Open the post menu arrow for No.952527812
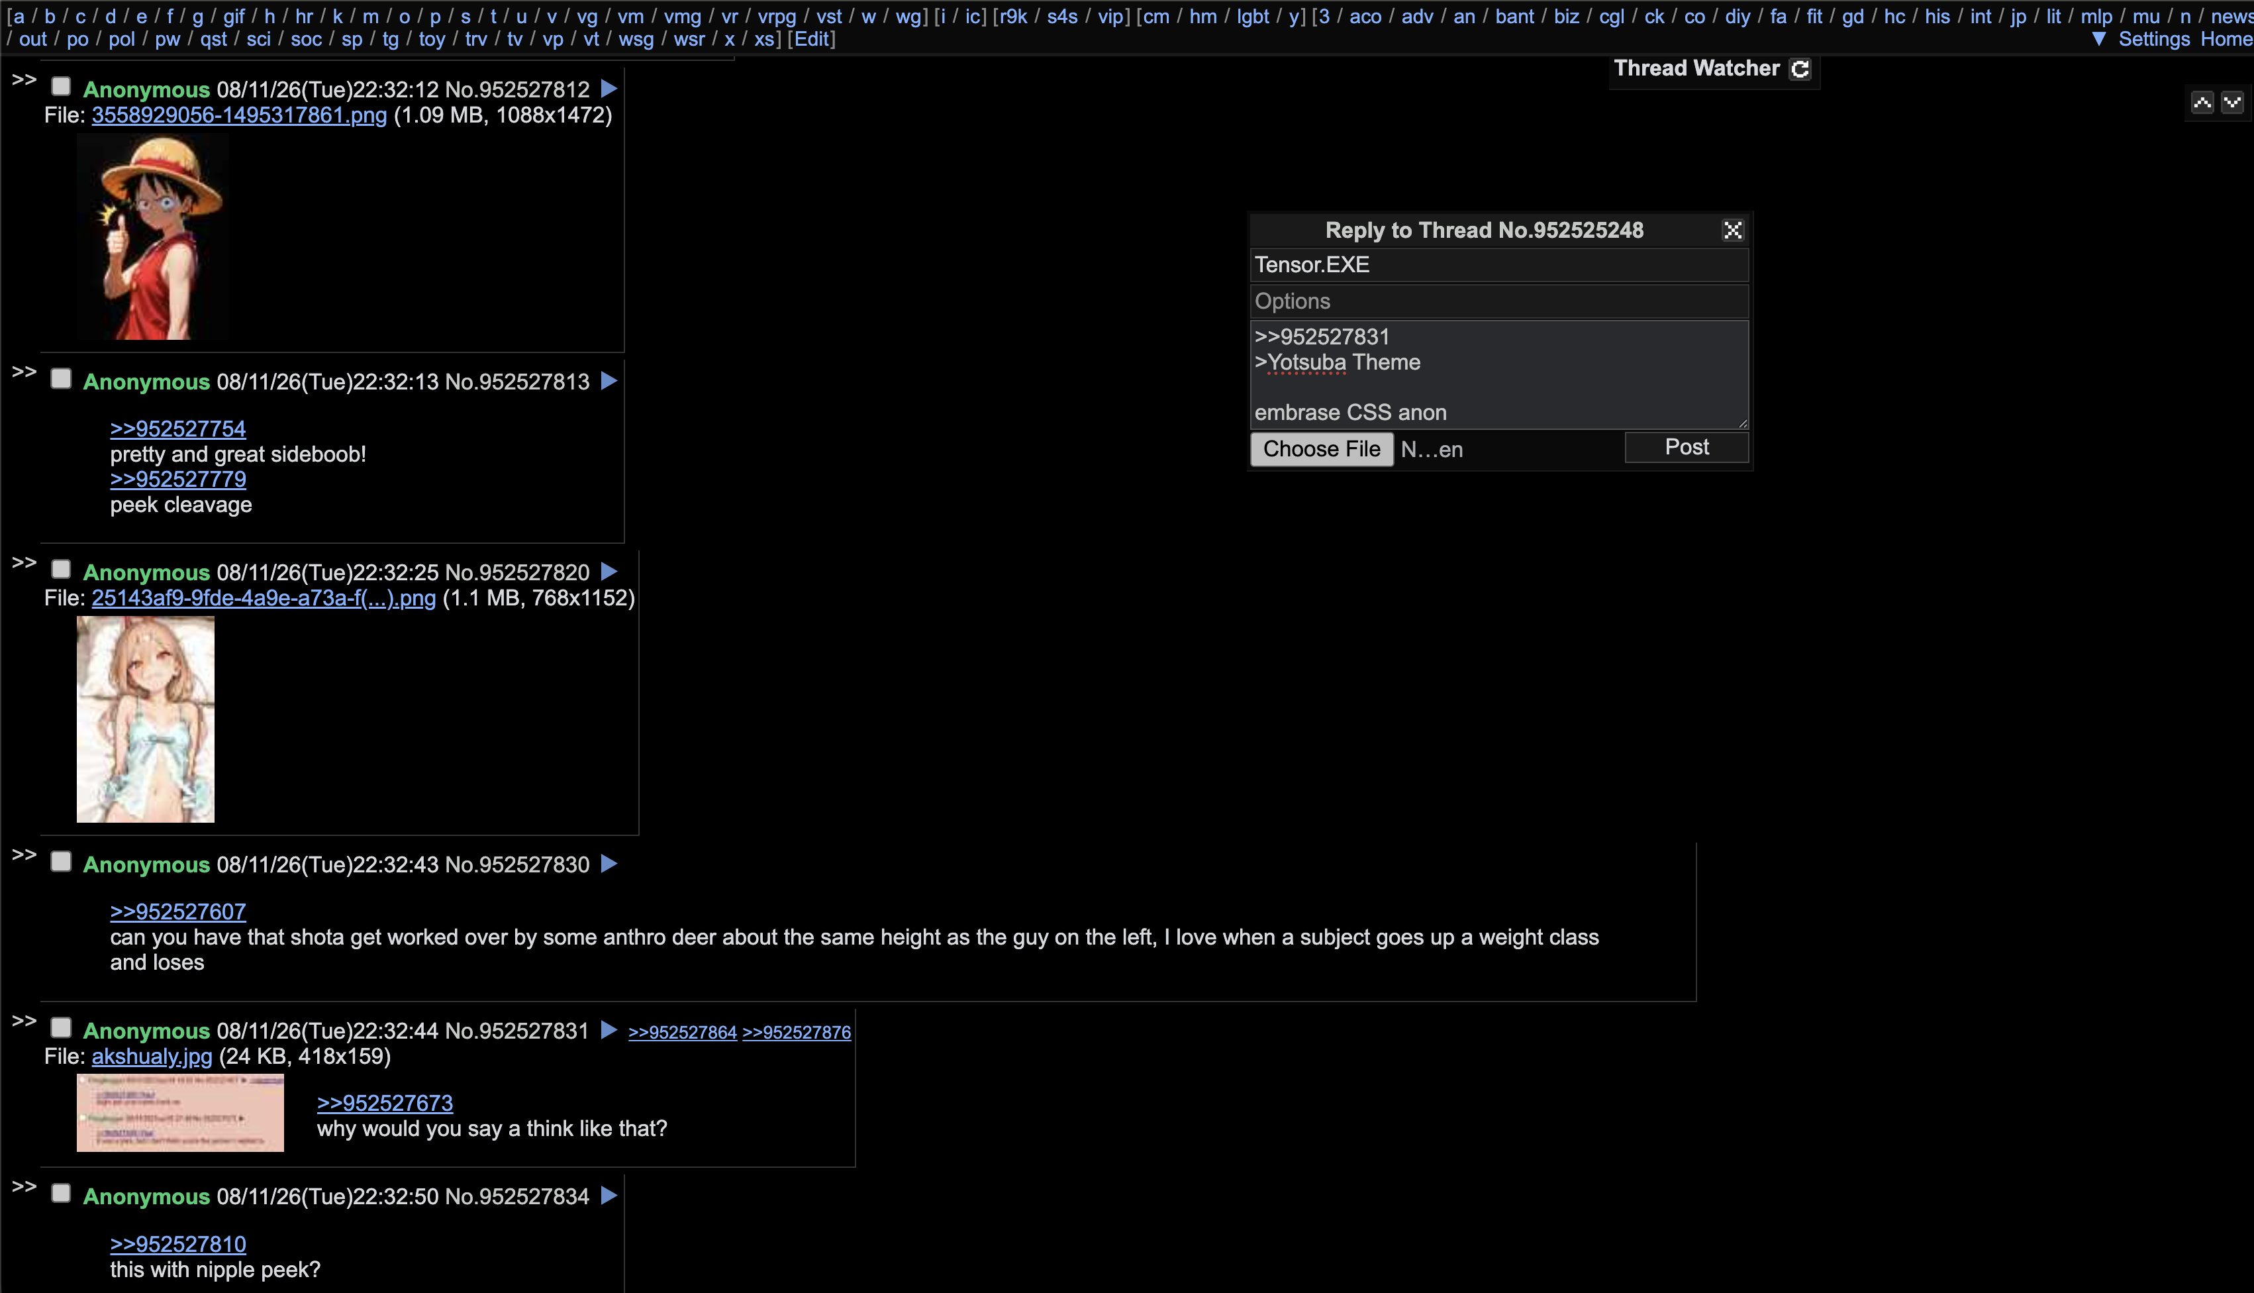 [x=609, y=89]
